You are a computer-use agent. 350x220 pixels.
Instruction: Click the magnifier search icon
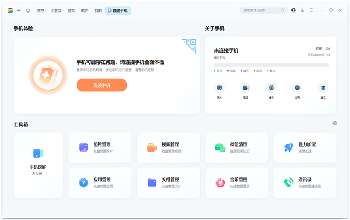[x=282, y=10]
